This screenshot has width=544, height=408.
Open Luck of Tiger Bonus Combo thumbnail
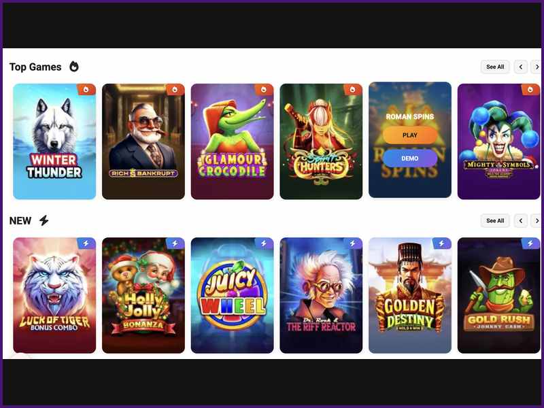tap(54, 295)
